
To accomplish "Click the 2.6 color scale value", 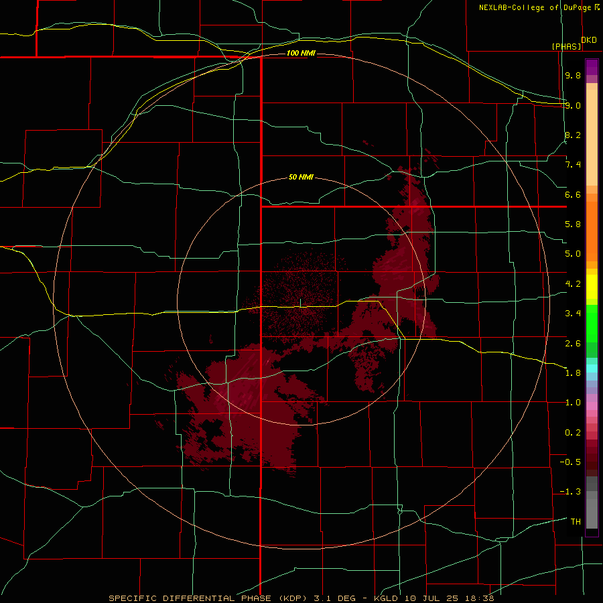I will (x=573, y=344).
